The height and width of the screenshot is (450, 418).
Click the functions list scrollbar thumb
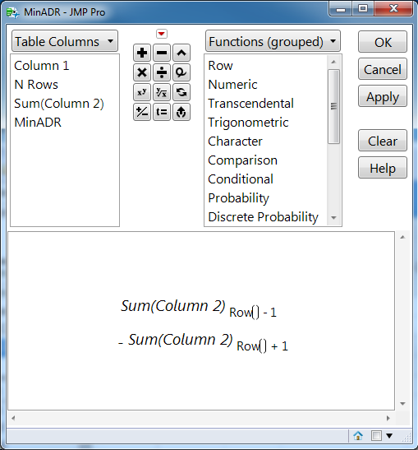(x=333, y=106)
